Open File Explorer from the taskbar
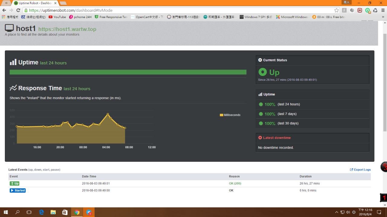 click(53, 212)
